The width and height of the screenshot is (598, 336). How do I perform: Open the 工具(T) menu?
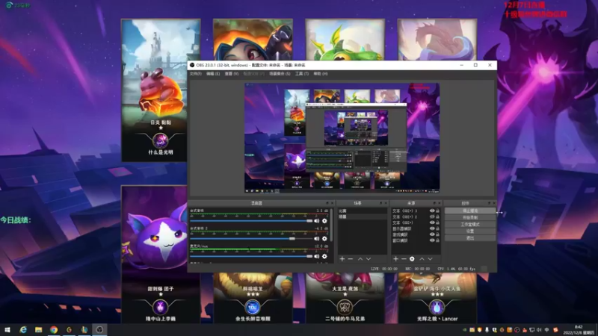[301, 73]
